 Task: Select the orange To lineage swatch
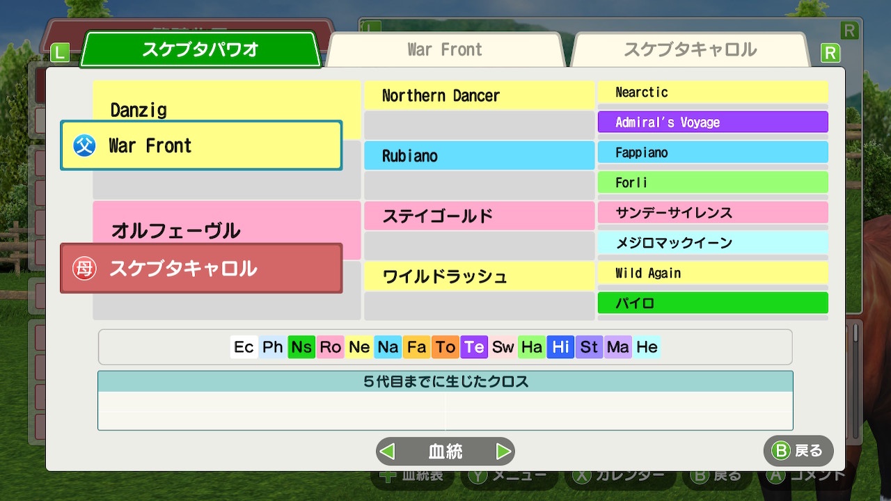445,347
